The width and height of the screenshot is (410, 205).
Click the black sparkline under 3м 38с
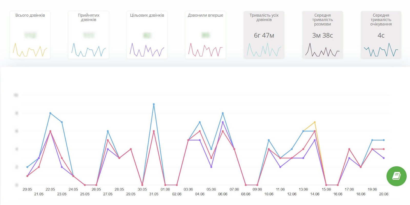322,50
